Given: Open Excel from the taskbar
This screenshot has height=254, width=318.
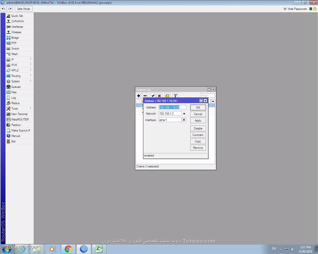Looking at the screenshot, I should coord(99,249).
